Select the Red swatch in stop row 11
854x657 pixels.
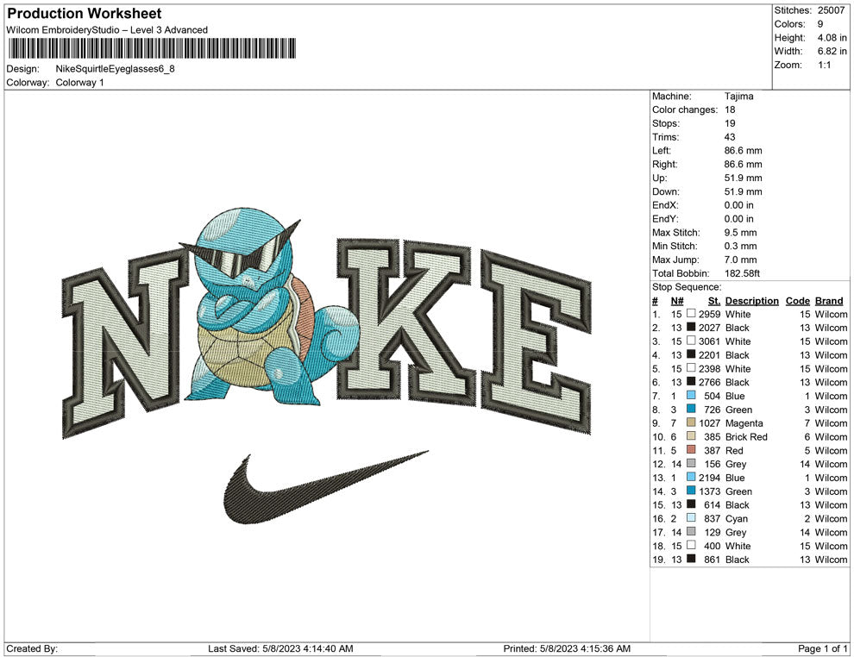tap(691, 449)
